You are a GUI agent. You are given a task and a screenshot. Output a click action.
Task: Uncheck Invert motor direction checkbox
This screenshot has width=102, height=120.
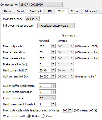coord(5,26)
